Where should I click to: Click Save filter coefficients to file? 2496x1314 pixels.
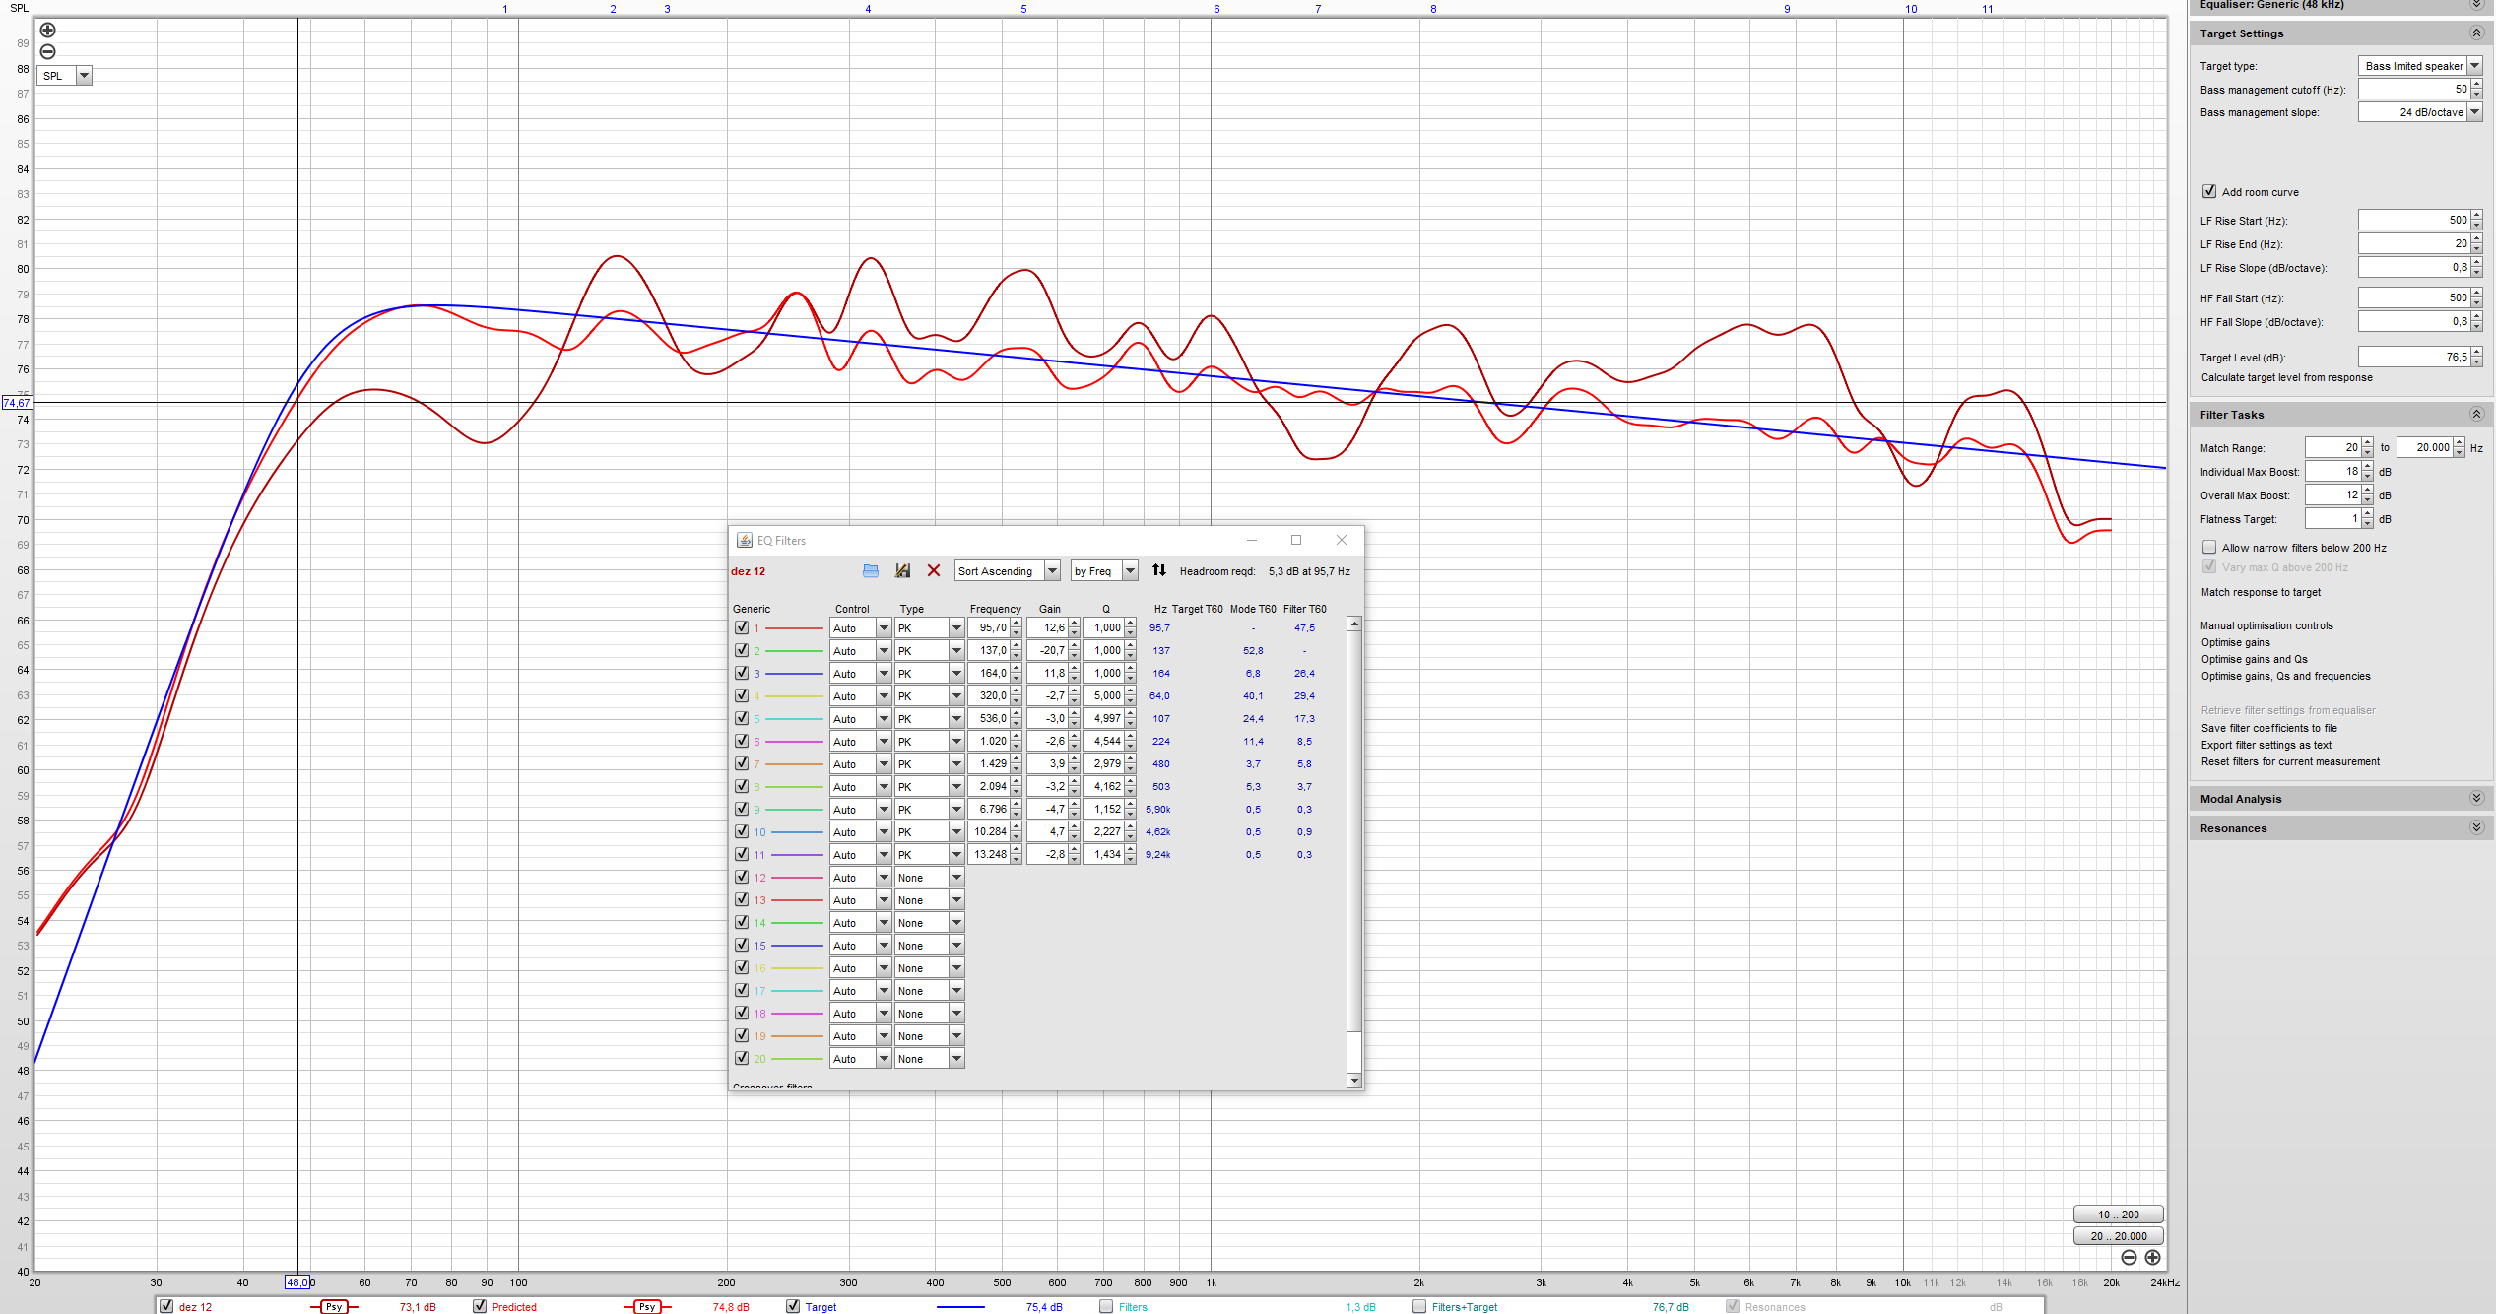(x=2268, y=729)
